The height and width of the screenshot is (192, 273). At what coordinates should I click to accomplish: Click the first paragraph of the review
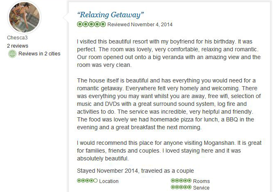point(169,53)
